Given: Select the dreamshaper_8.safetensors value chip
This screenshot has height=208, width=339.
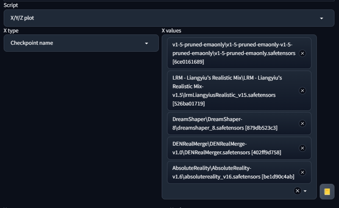Looking at the screenshot, I should point(239,123).
